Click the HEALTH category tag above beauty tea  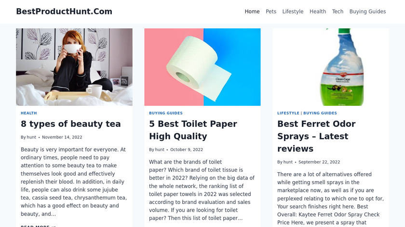28,113
